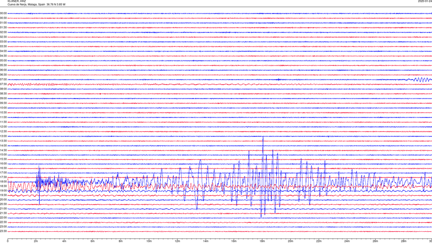Click the Cueva de Nerja, Malaga, Spain location text
Image resolution: width=432 pixels, height=243 pixels.
click(x=26, y=4)
